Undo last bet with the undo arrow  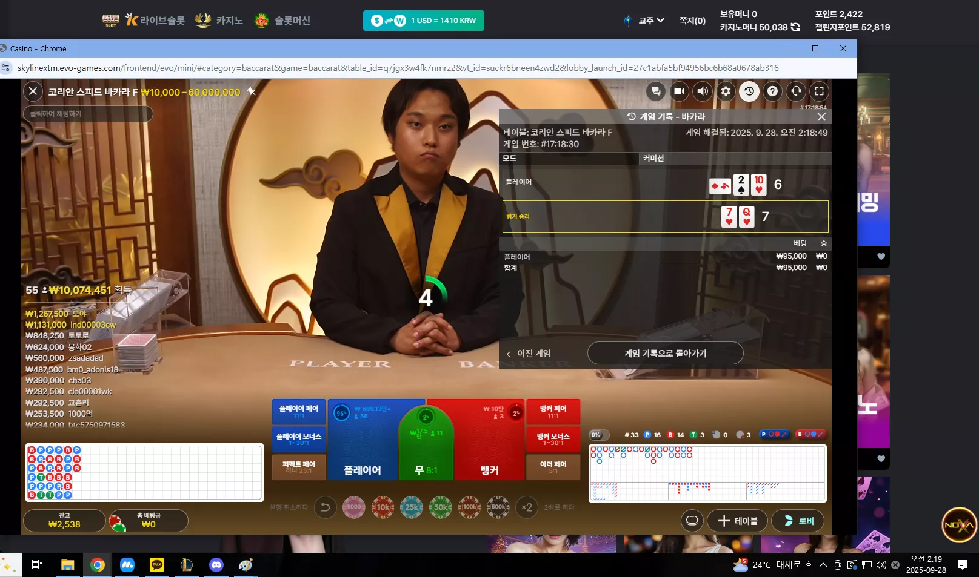[x=326, y=507]
